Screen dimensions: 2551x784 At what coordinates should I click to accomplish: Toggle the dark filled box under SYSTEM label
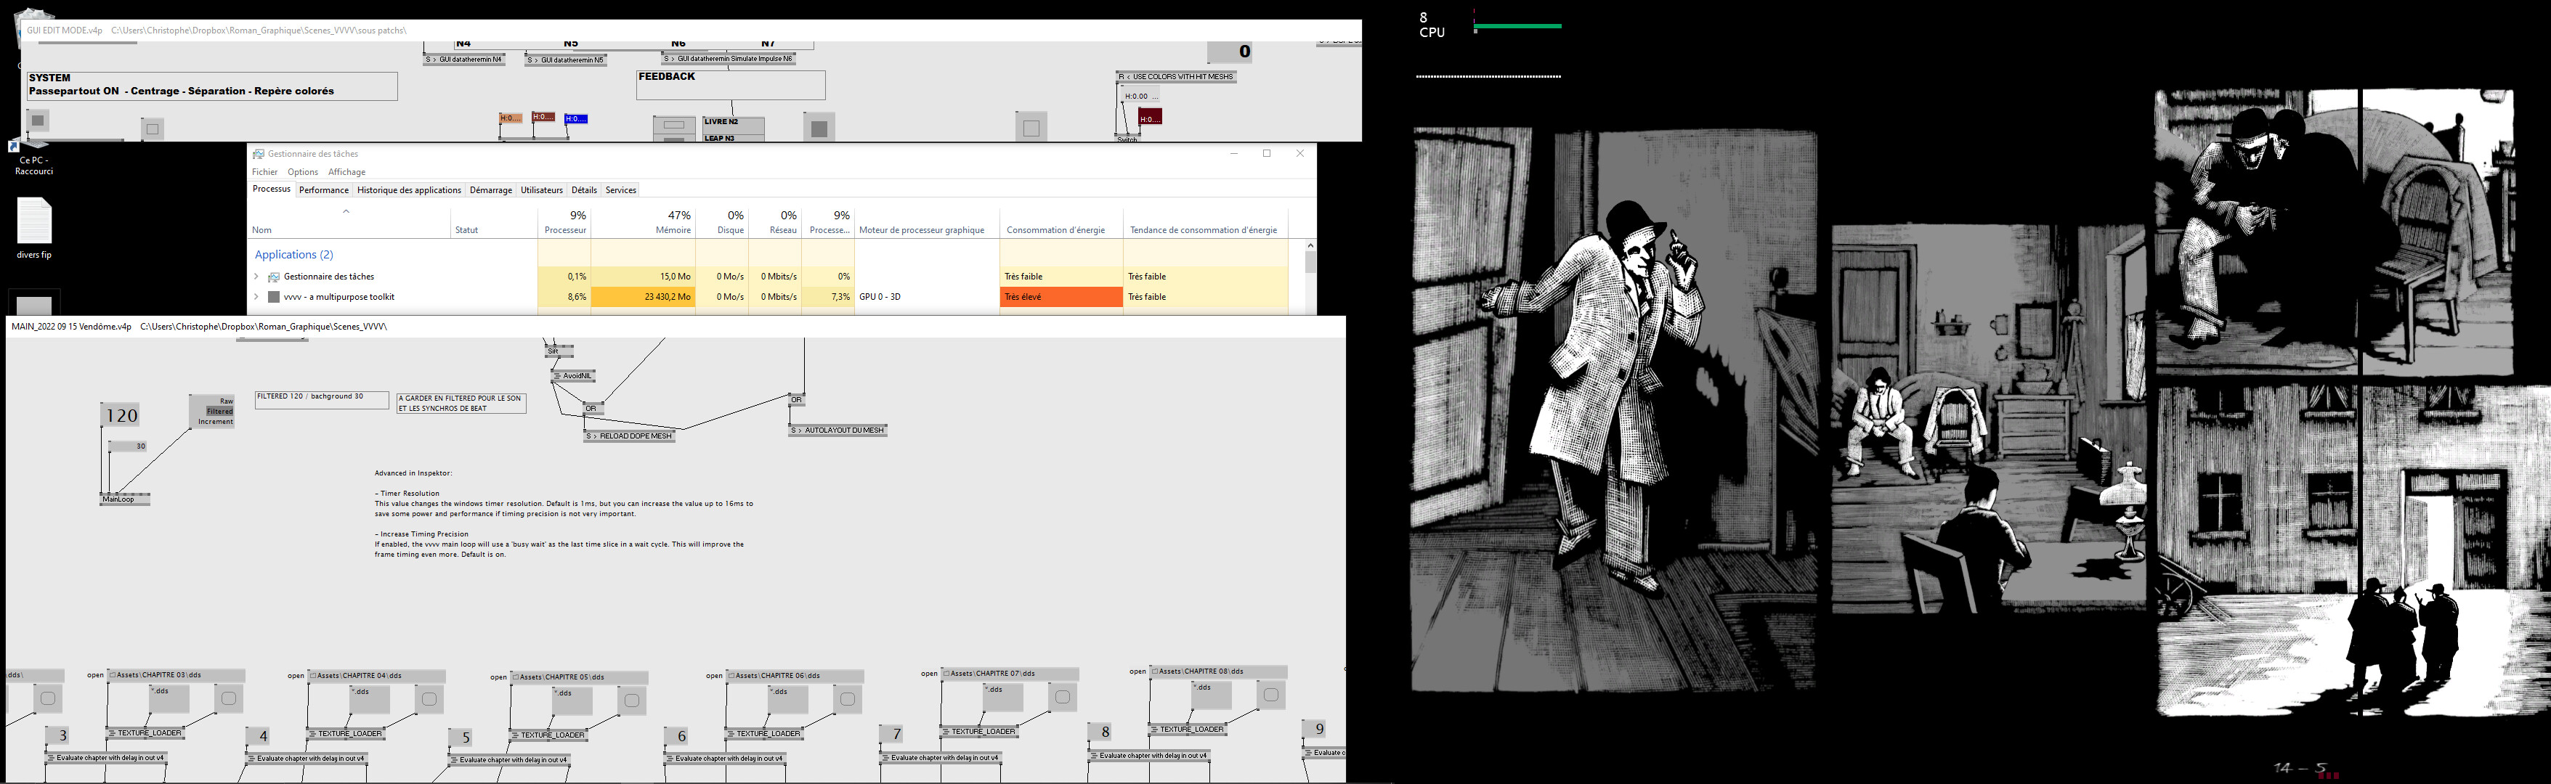pos(38,122)
